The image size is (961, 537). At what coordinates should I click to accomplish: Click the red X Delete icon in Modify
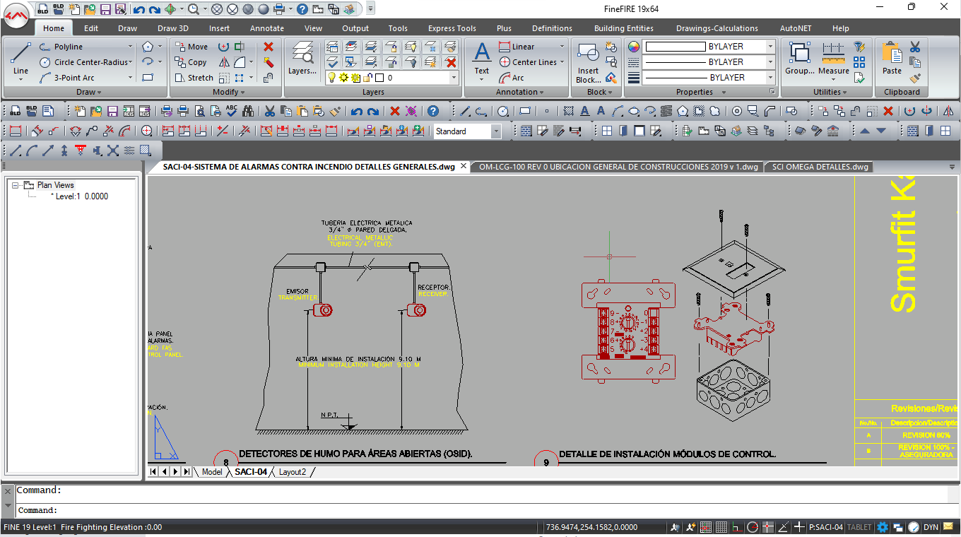click(x=269, y=47)
